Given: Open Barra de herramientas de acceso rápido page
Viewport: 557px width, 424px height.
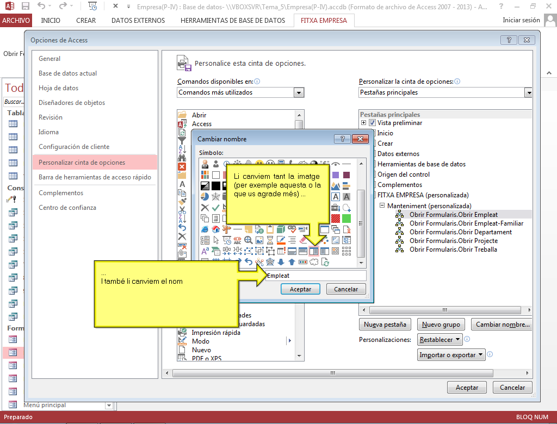Looking at the screenshot, I should click(95, 177).
